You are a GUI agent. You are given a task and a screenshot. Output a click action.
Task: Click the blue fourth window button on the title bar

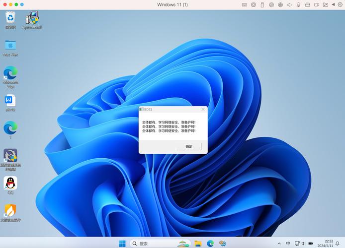pos(22,4)
